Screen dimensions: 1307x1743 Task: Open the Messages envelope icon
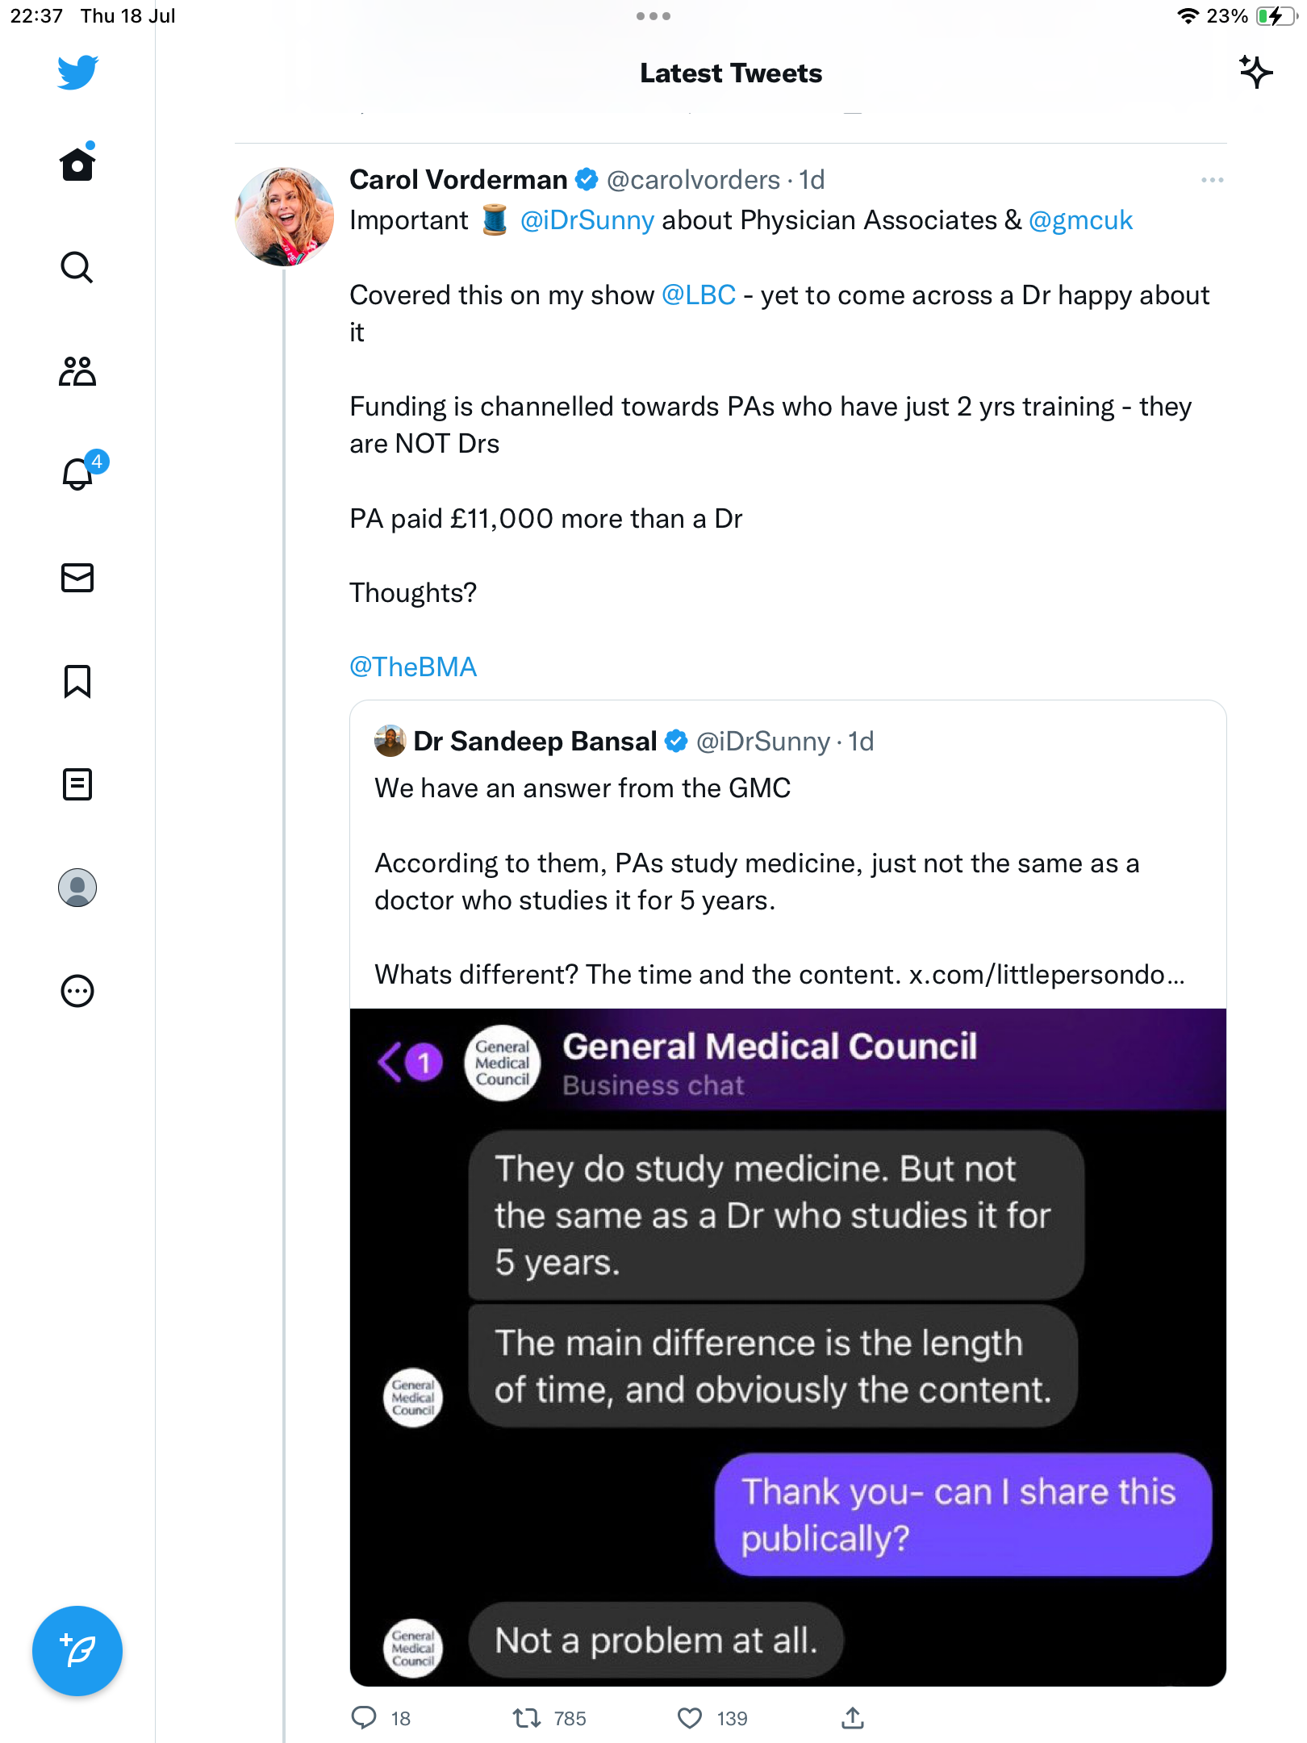point(77,578)
